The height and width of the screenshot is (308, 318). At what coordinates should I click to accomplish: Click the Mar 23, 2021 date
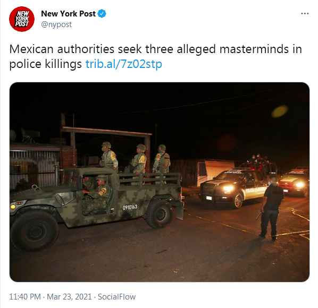click(69, 297)
